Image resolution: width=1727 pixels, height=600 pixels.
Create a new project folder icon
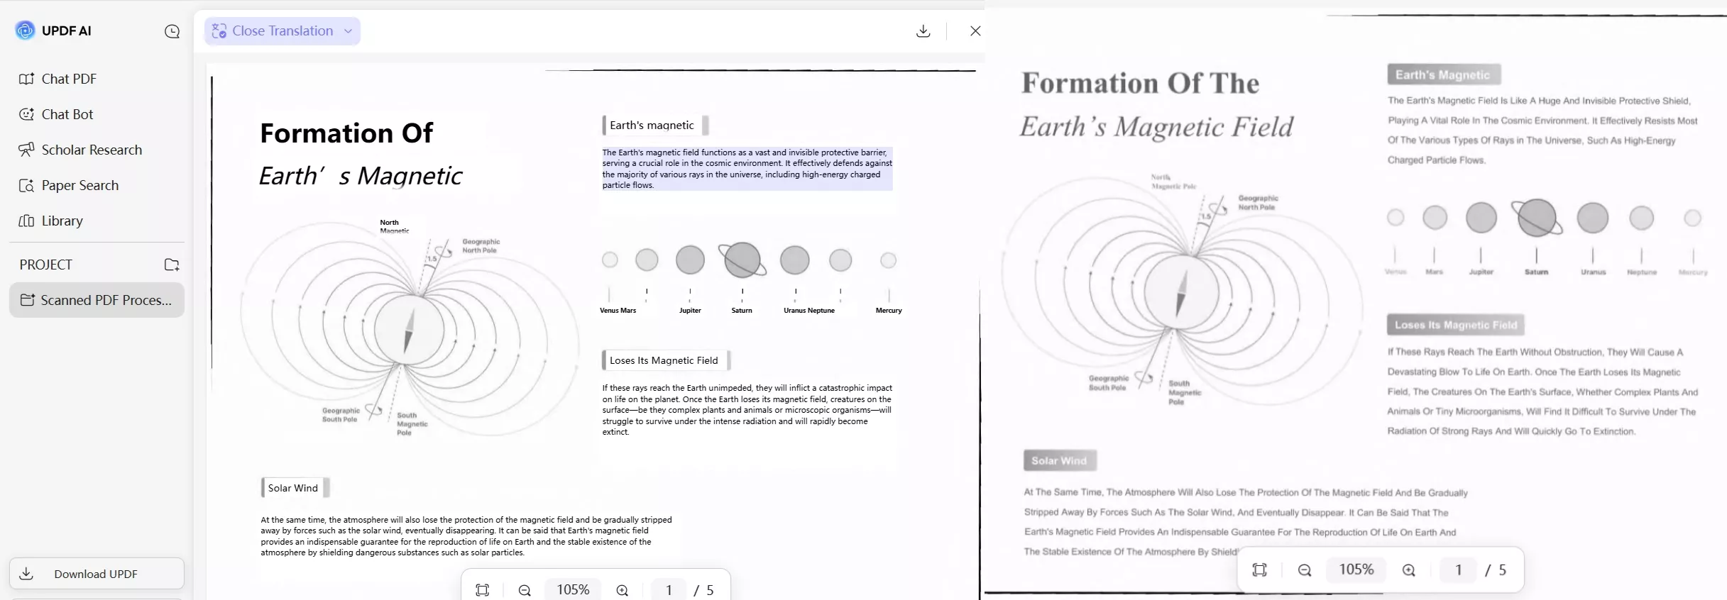click(172, 265)
